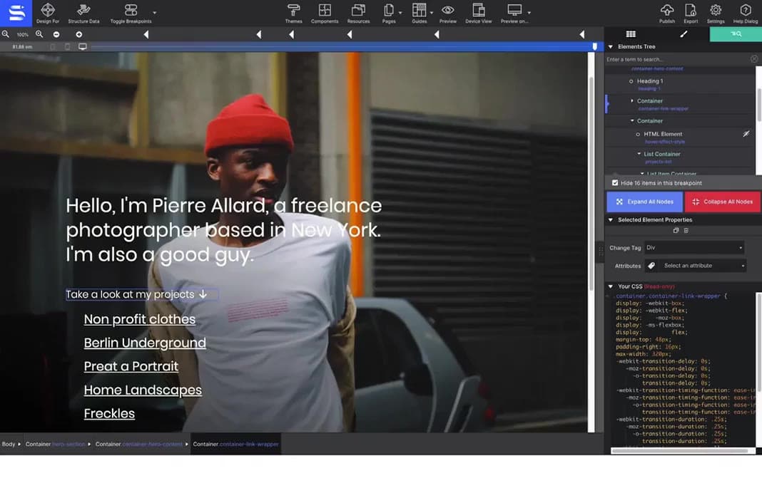
Task: Select the desktop monitor breakpoint icon
Action: point(83,46)
